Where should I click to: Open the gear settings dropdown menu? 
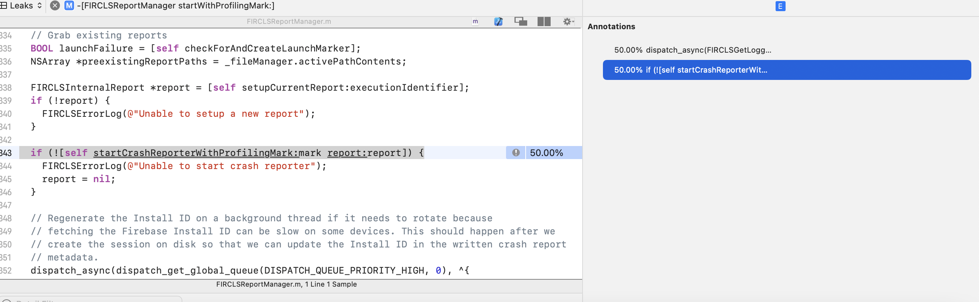pyautogui.click(x=567, y=22)
